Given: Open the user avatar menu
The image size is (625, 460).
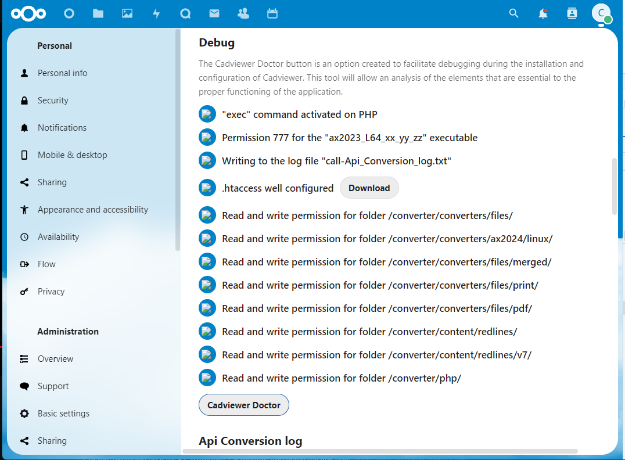Looking at the screenshot, I should [601, 13].
